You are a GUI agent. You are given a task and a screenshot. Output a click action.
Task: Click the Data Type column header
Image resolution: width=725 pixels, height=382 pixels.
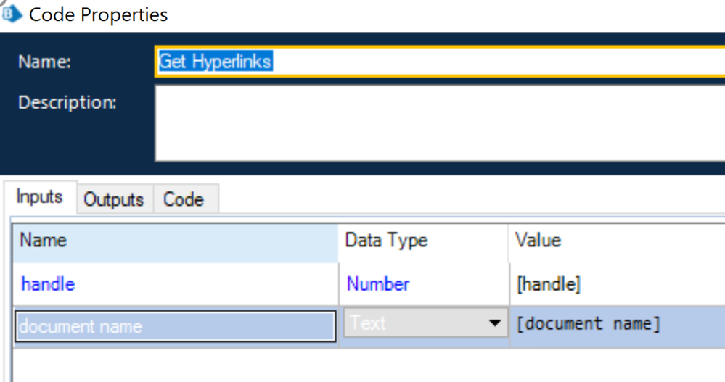pos(423,241)
